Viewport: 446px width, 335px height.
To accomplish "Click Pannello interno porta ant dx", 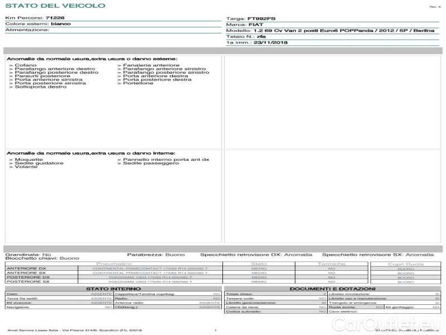I will tap(163, 159).
